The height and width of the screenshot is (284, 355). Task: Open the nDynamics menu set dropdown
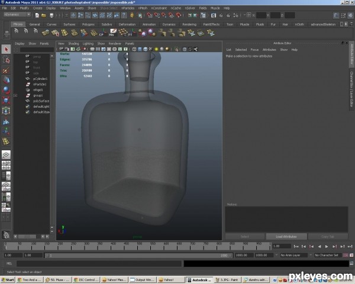click(17, 14)
